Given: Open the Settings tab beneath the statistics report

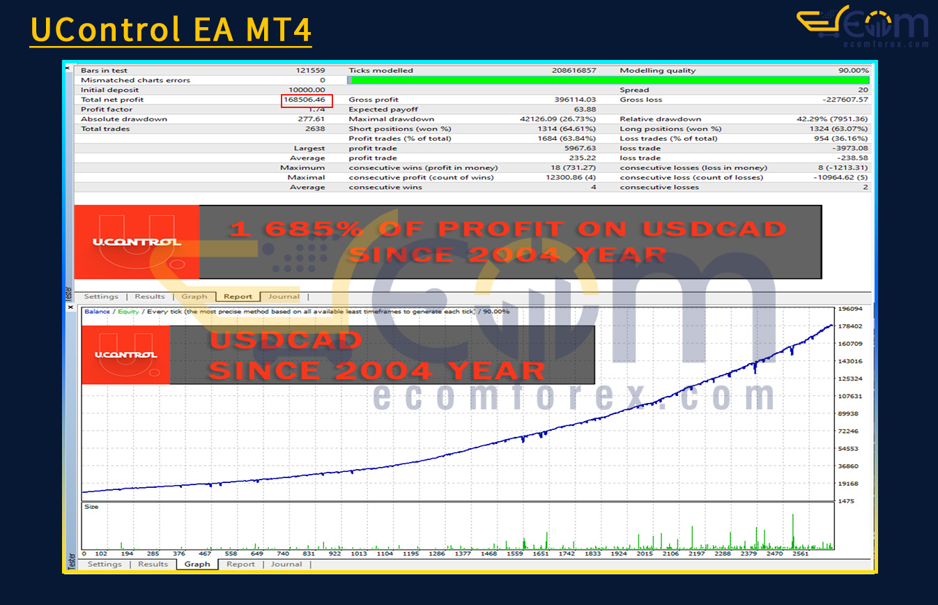Looking at the screenshot, I should [101, 297].
